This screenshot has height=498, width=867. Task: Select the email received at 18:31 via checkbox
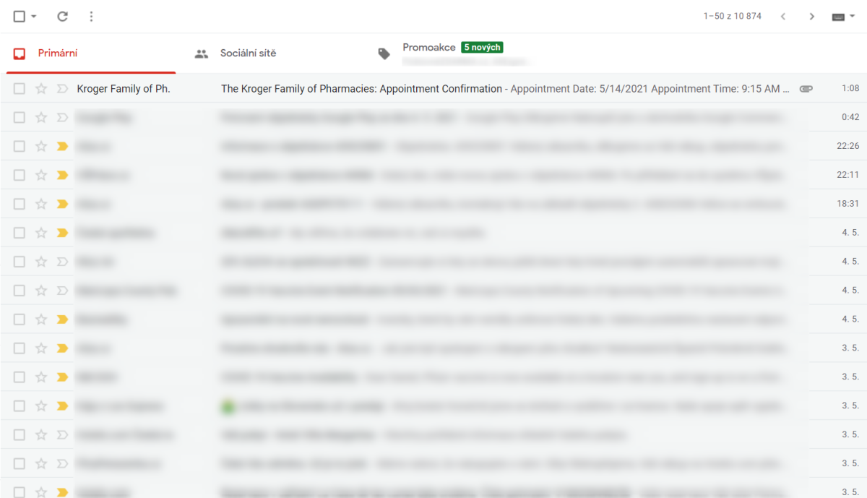(x=20, y=205)
